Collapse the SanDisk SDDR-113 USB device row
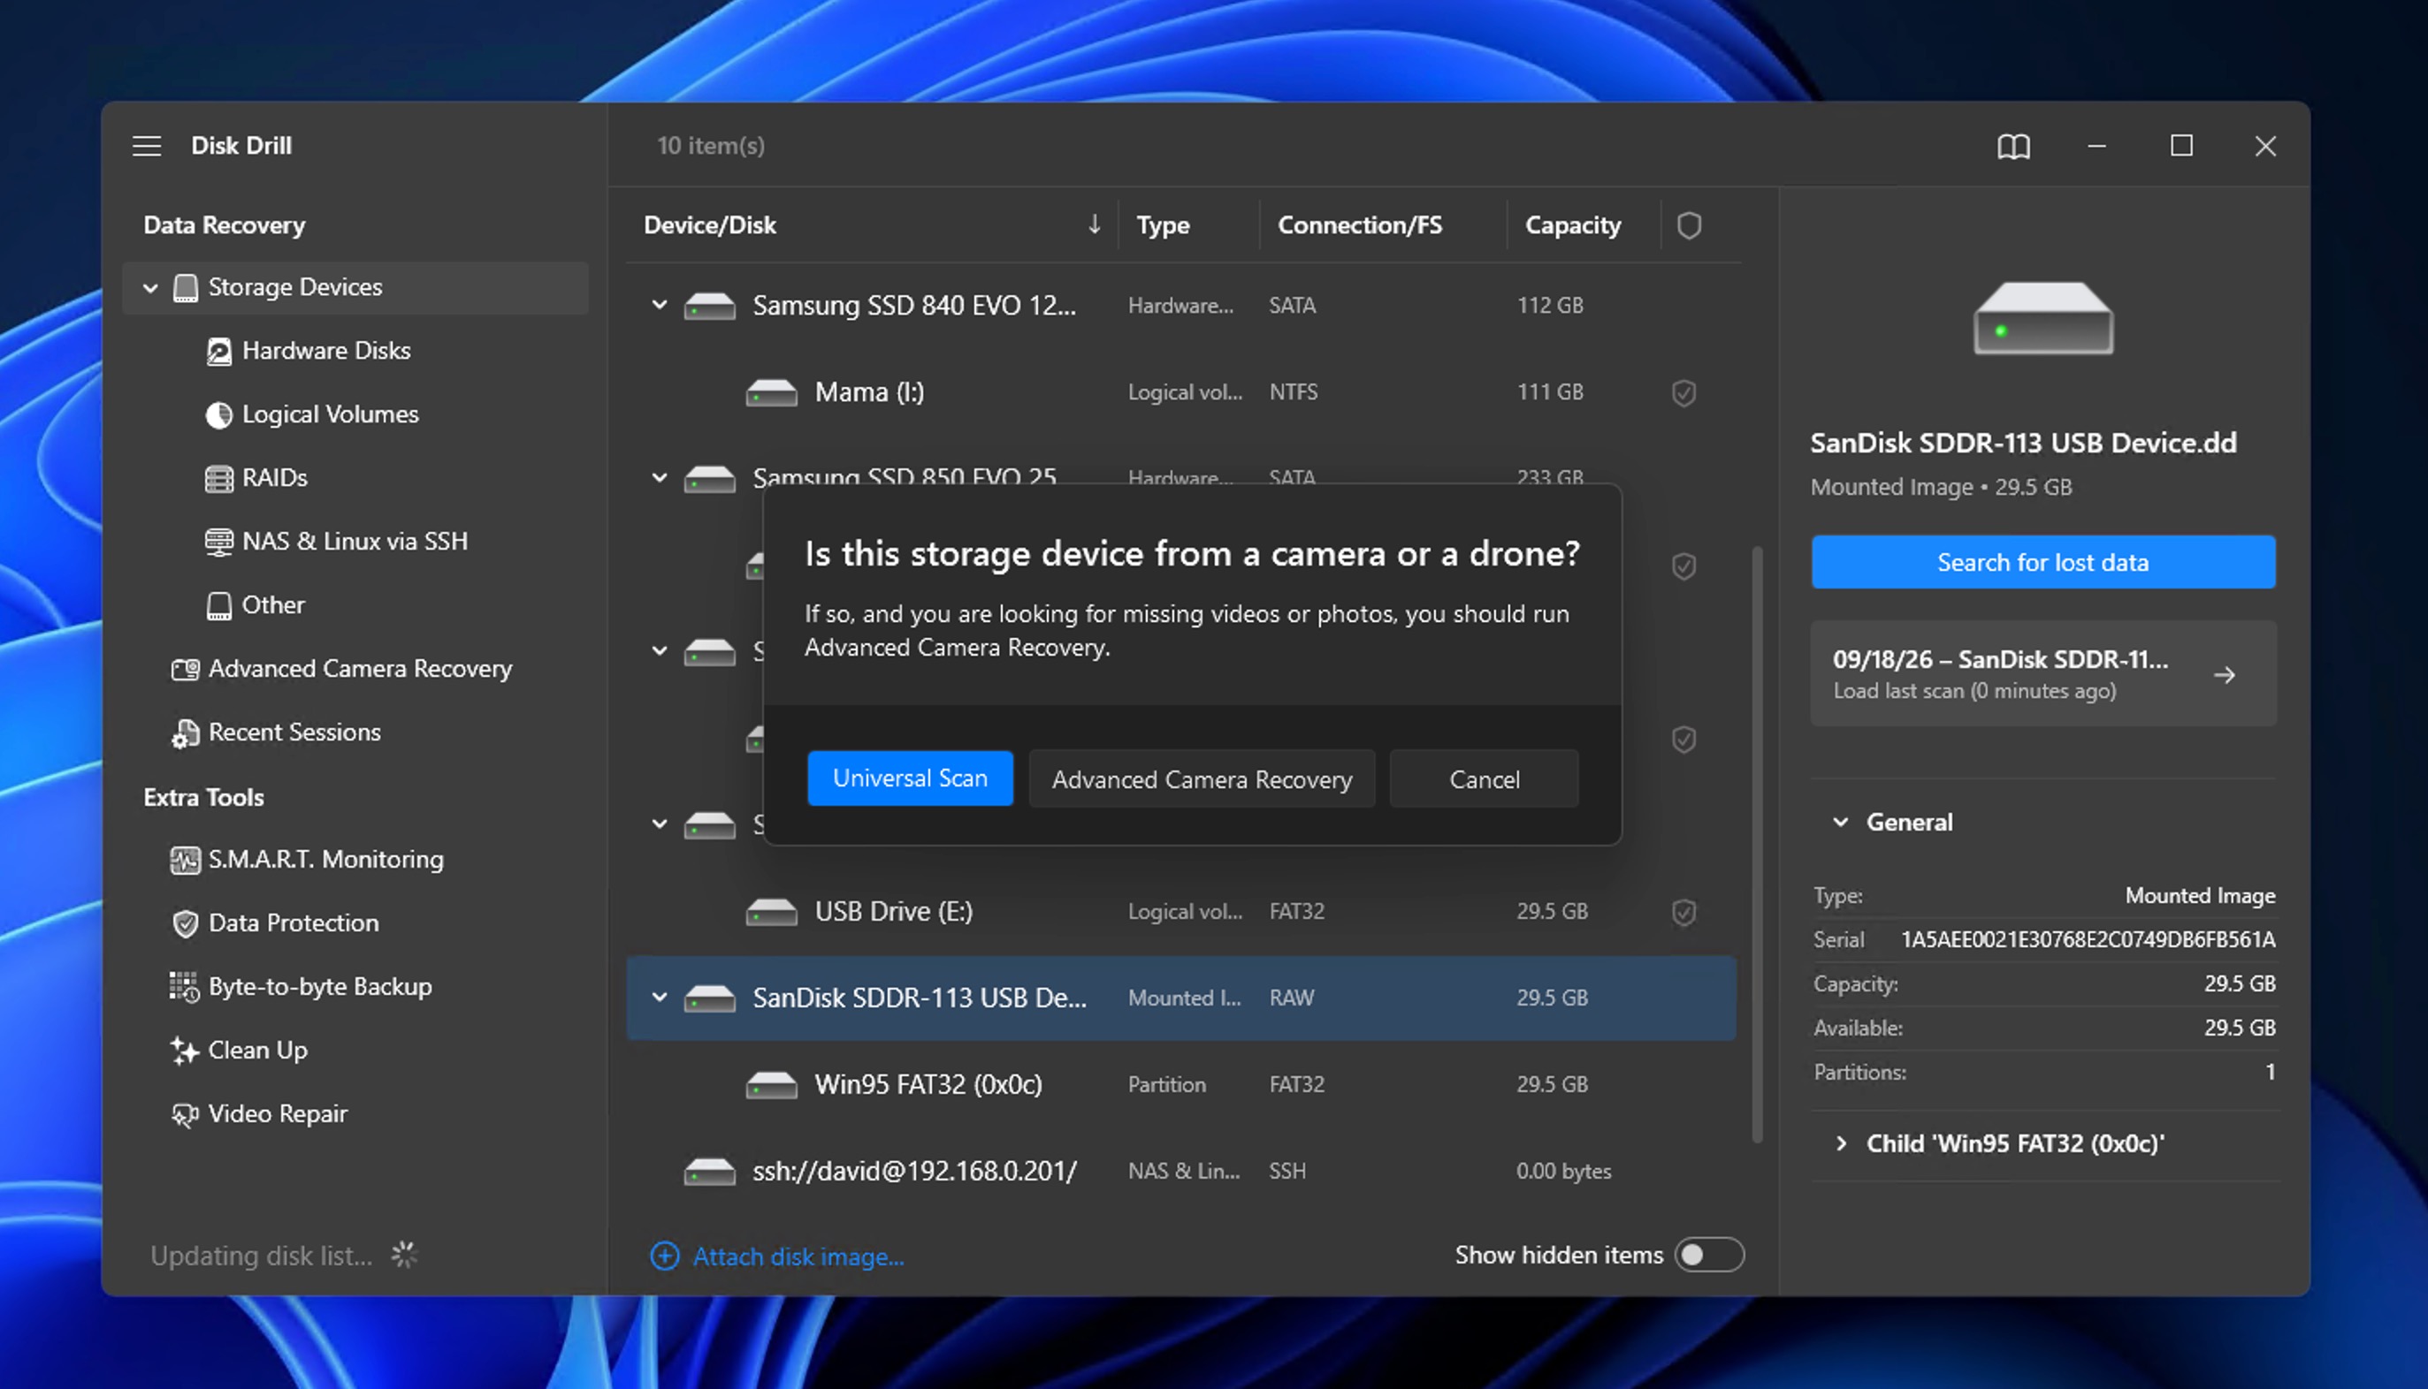 point(659,997)
